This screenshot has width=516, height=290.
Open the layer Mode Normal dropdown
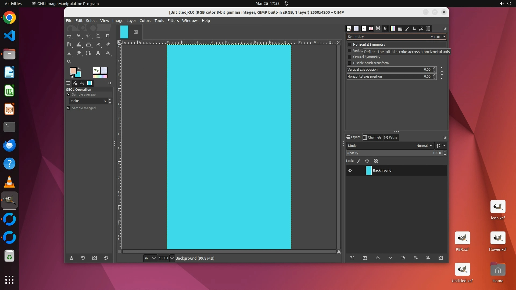point(425,146)
